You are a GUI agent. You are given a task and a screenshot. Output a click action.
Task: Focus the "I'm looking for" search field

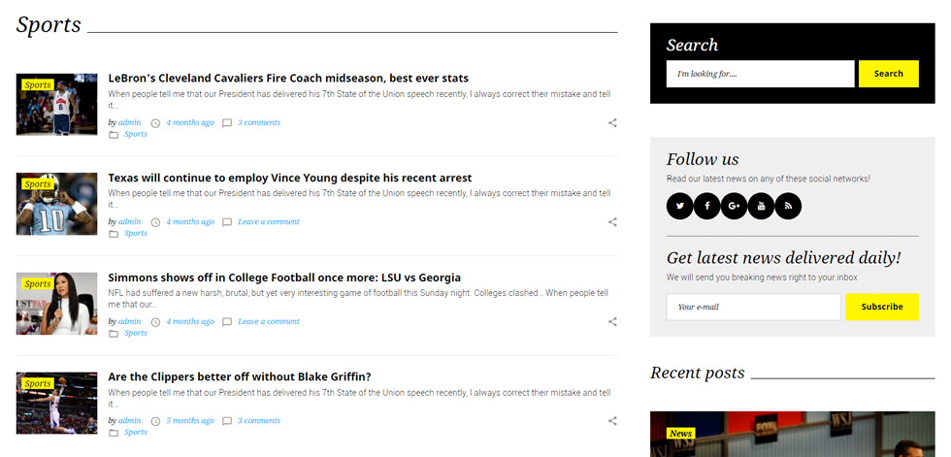[x=760, y=74]
